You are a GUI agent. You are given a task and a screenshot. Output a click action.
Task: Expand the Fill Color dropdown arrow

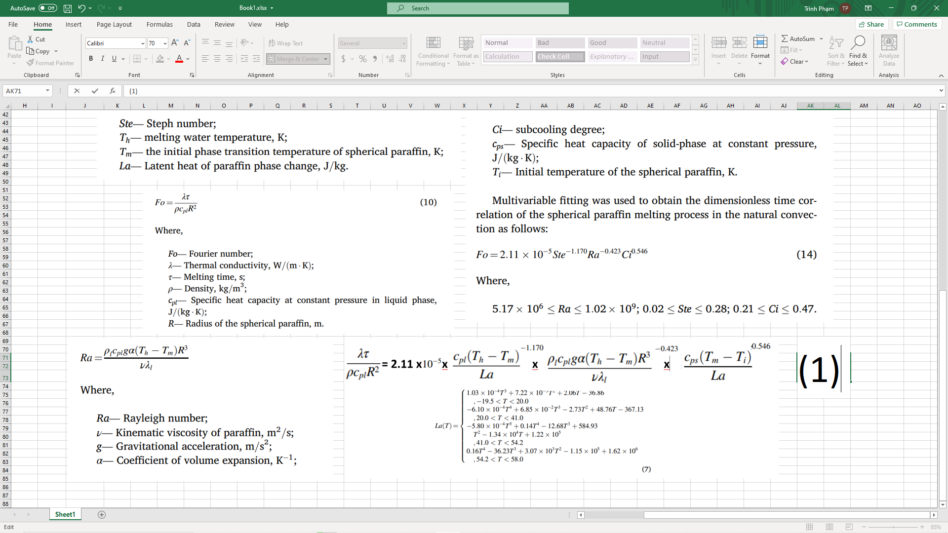tap(168, 59)
